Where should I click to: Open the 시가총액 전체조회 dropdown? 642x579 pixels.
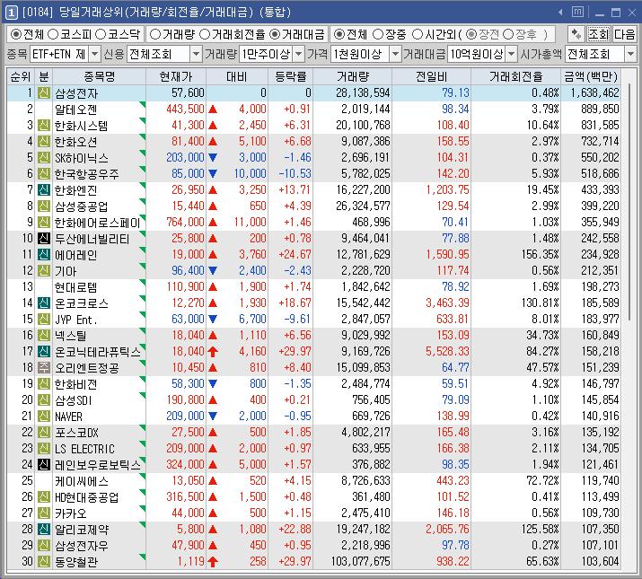coord(630,54)
